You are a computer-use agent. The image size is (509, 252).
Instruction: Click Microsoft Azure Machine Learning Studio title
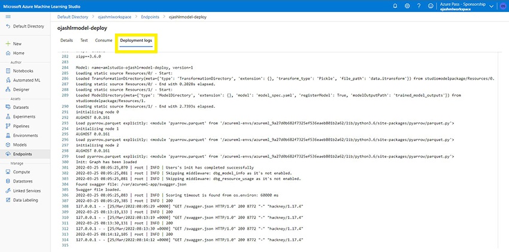tap(41, 7)
